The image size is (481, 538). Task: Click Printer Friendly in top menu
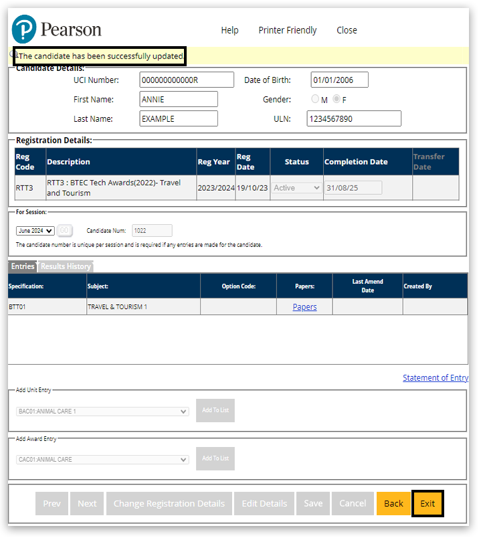tap(288, 30)
